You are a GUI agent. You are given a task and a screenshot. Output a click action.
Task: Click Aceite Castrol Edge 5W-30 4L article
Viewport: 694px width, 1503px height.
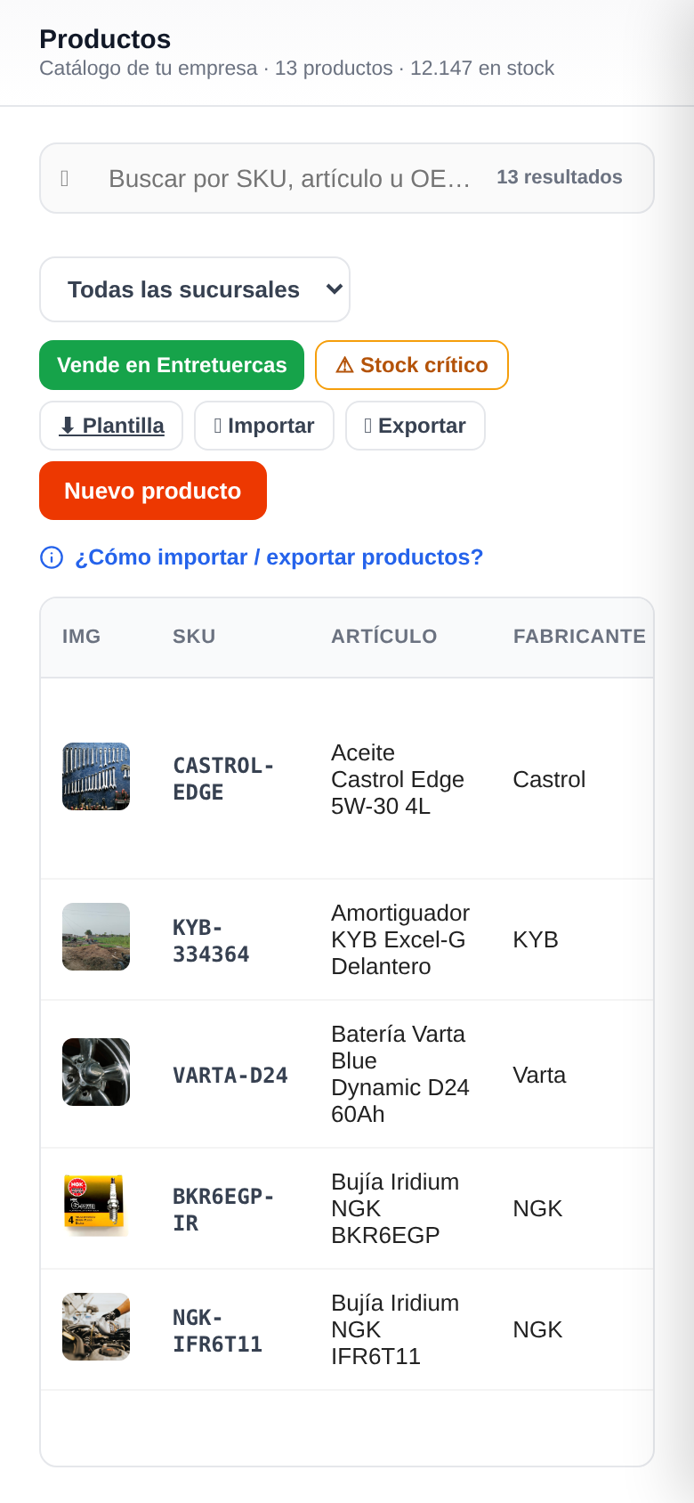[x=398, y=779]
